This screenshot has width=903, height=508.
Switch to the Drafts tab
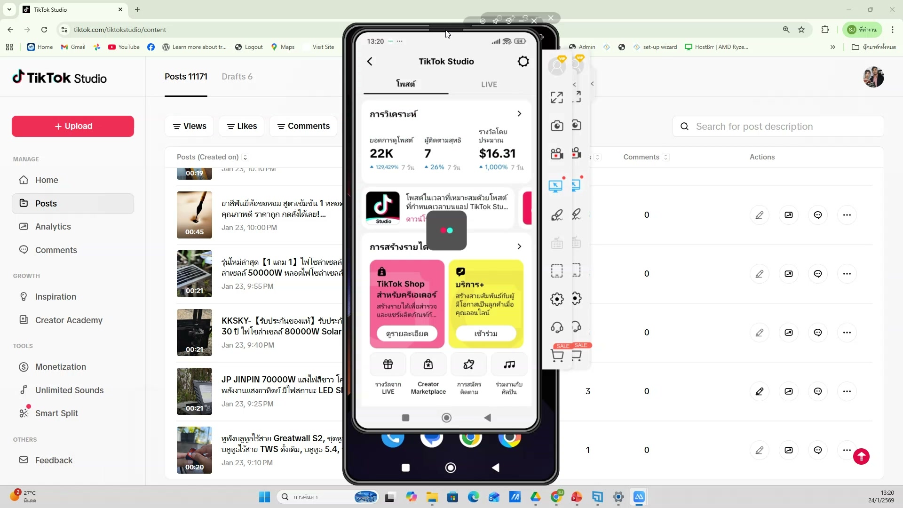(x=237, y=77)
